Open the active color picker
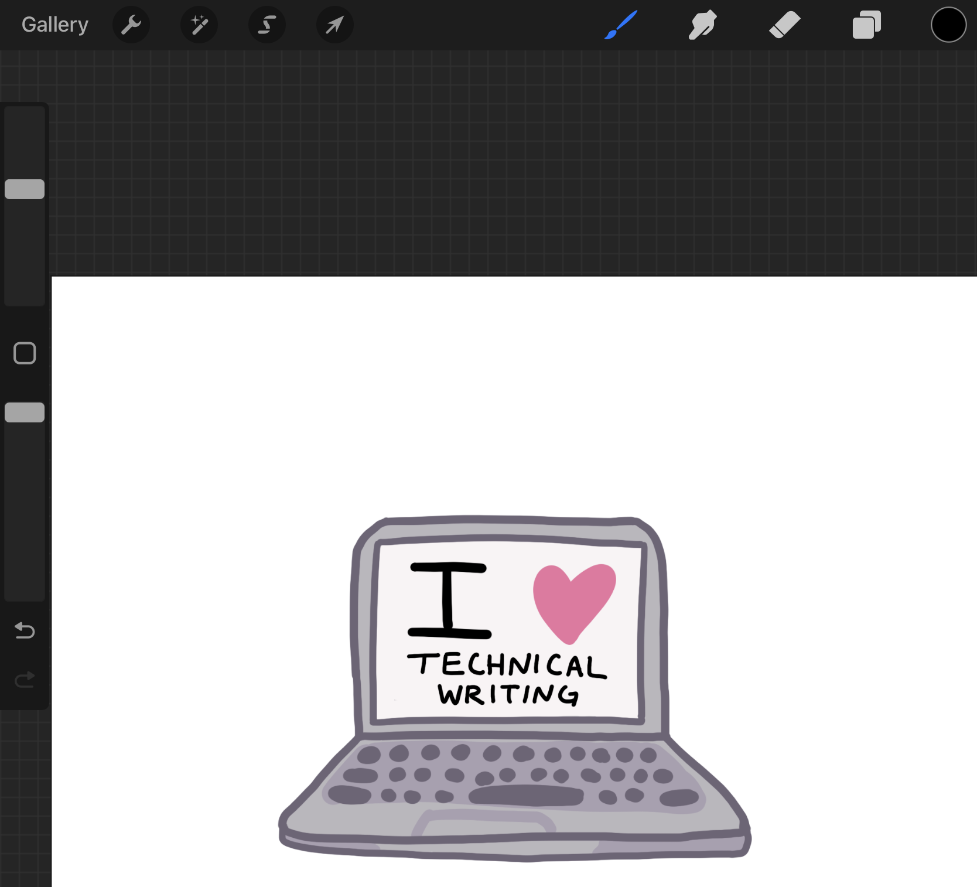The width and height of the screenshot is (977, 887). click(948, 25)
